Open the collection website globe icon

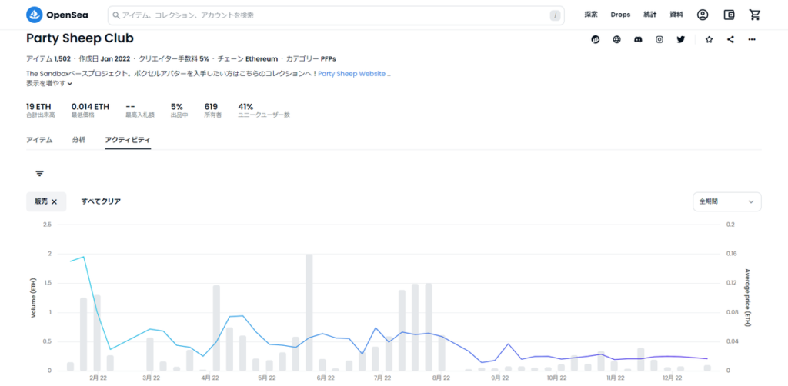coord(616,39)
